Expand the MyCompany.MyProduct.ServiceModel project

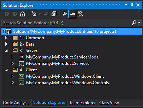coord(13,57)
